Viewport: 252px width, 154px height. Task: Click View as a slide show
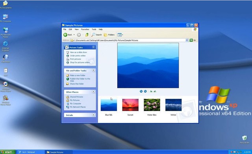(78, 52)
